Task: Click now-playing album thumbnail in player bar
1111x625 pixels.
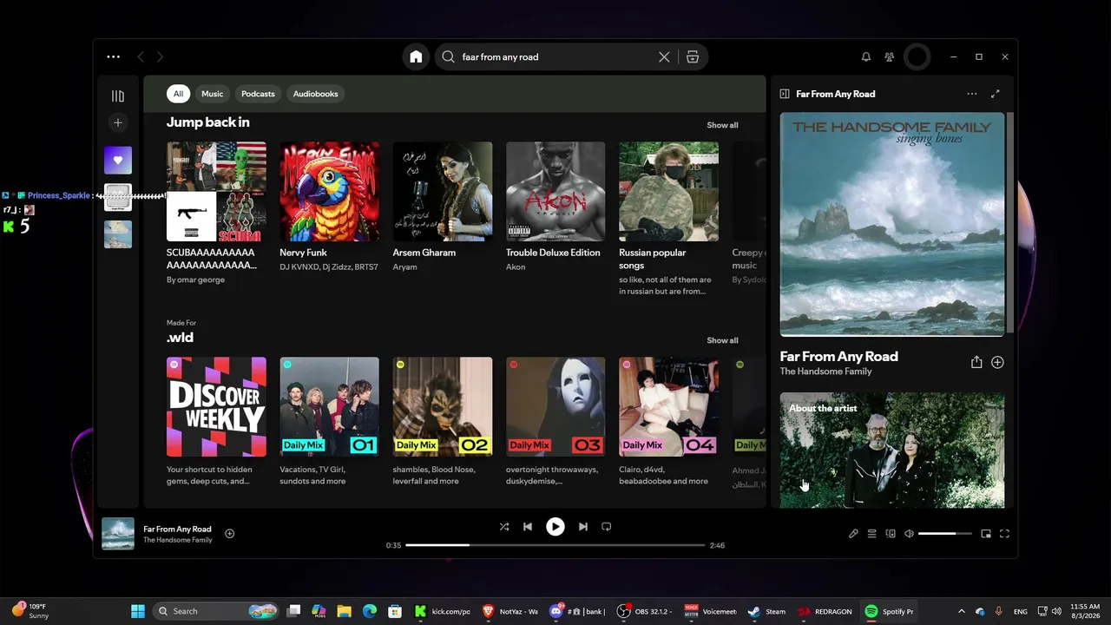Action: tap(118, 534)
